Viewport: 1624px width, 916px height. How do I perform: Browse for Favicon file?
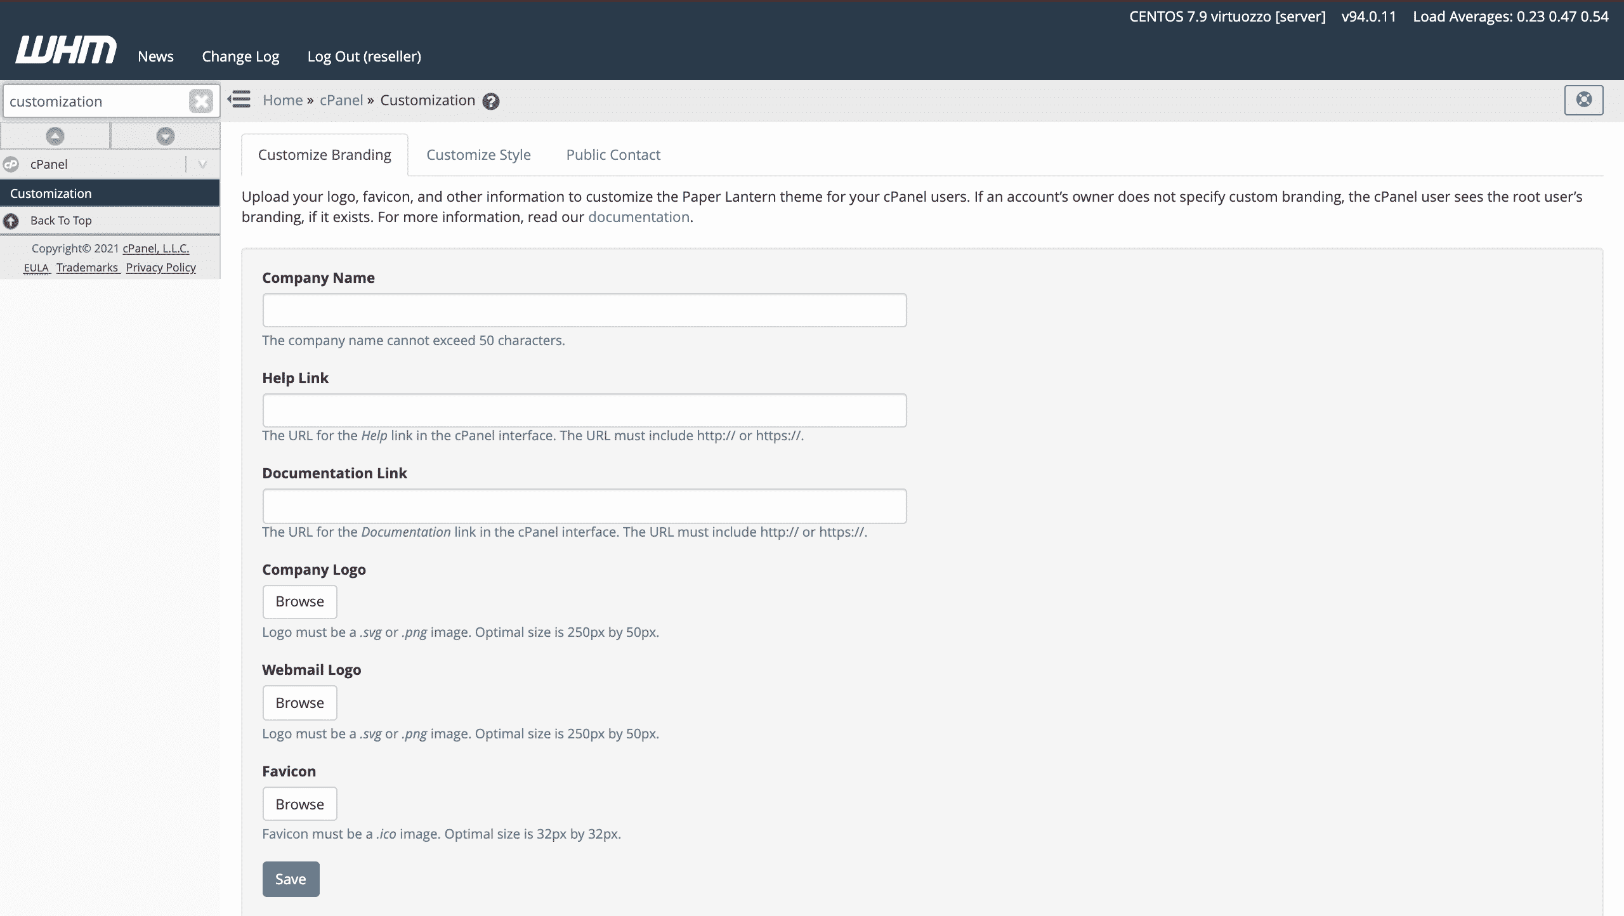[300, 804]
